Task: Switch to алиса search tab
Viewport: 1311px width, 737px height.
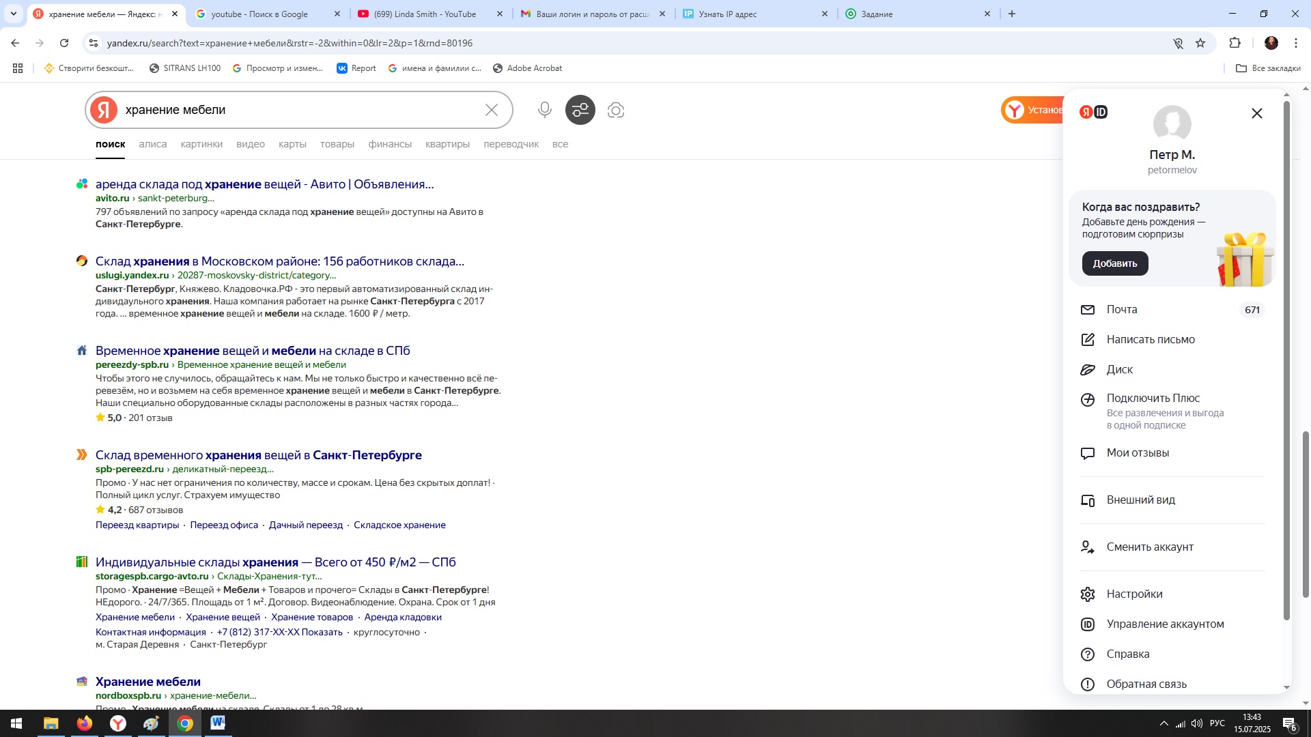Action: tap(153, 144)
